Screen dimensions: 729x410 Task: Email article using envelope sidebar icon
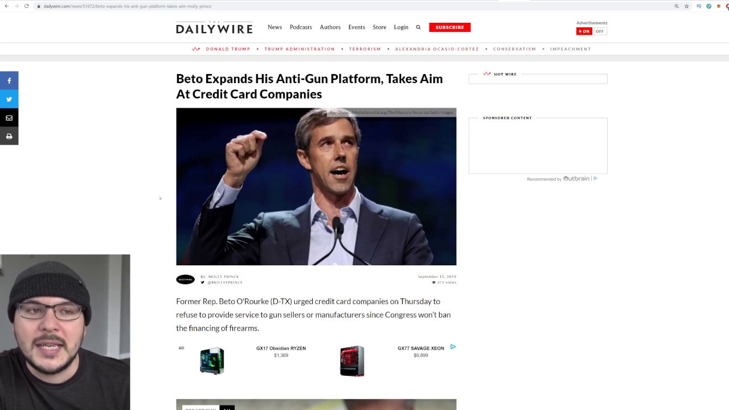pyautogui.click(x=9, y=118)
